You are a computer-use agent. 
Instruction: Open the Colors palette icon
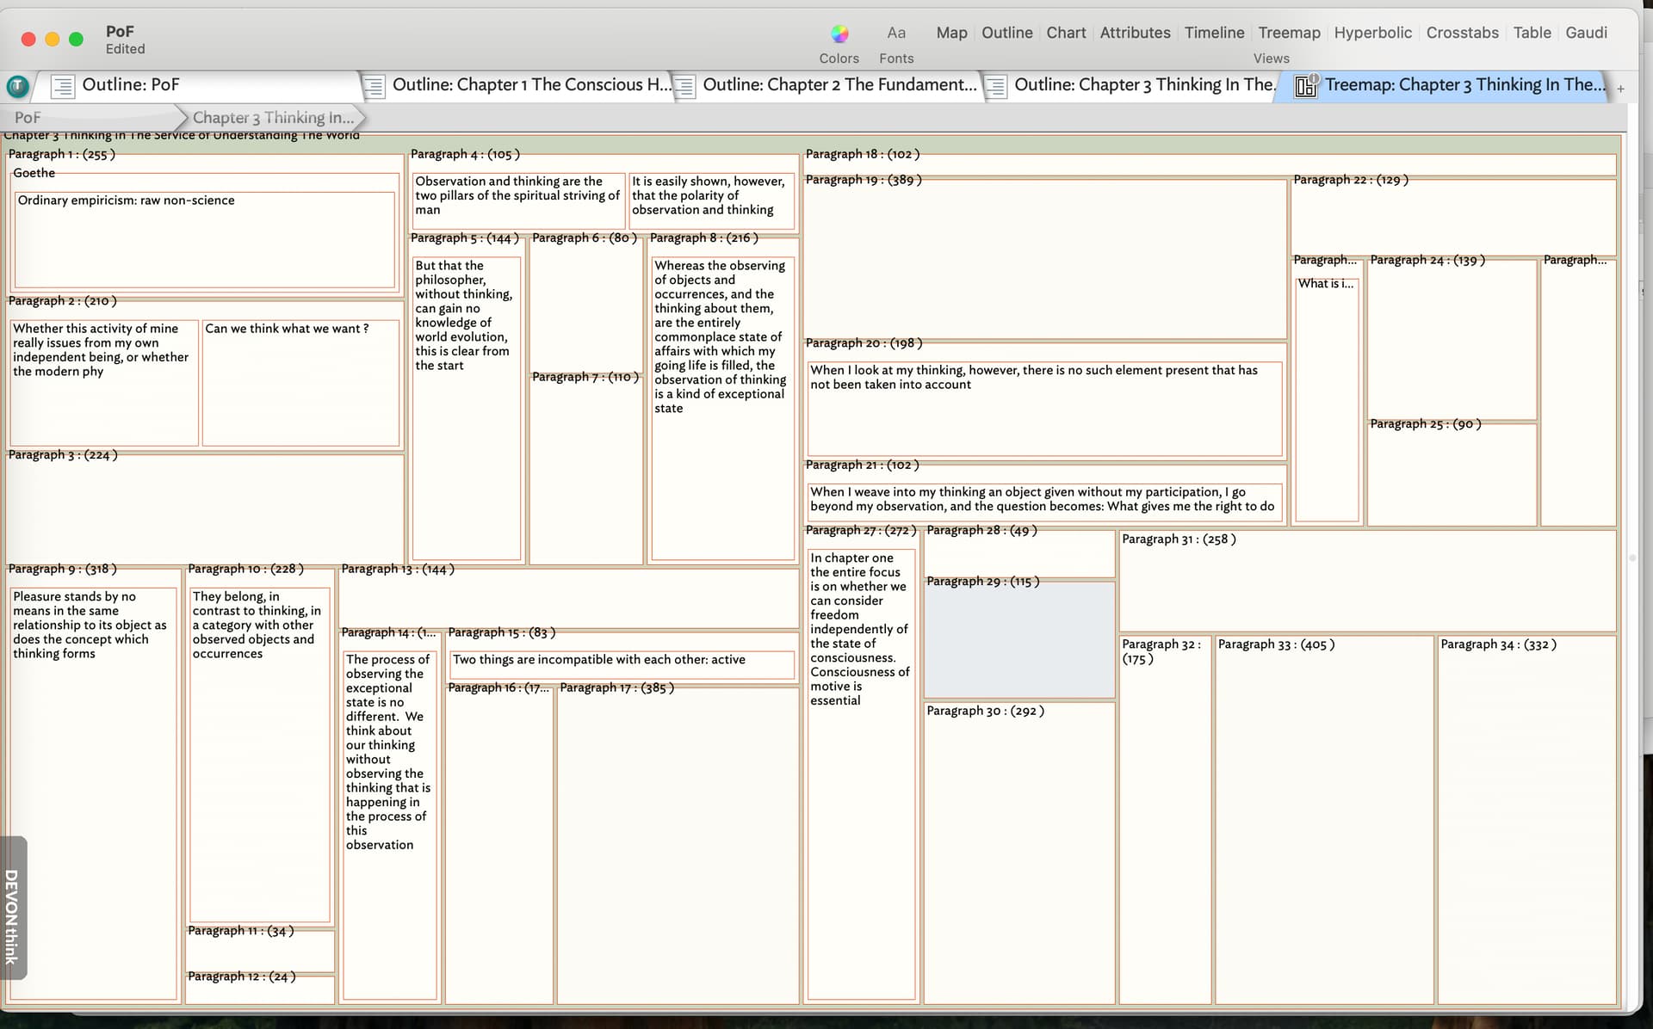point(839,34)
